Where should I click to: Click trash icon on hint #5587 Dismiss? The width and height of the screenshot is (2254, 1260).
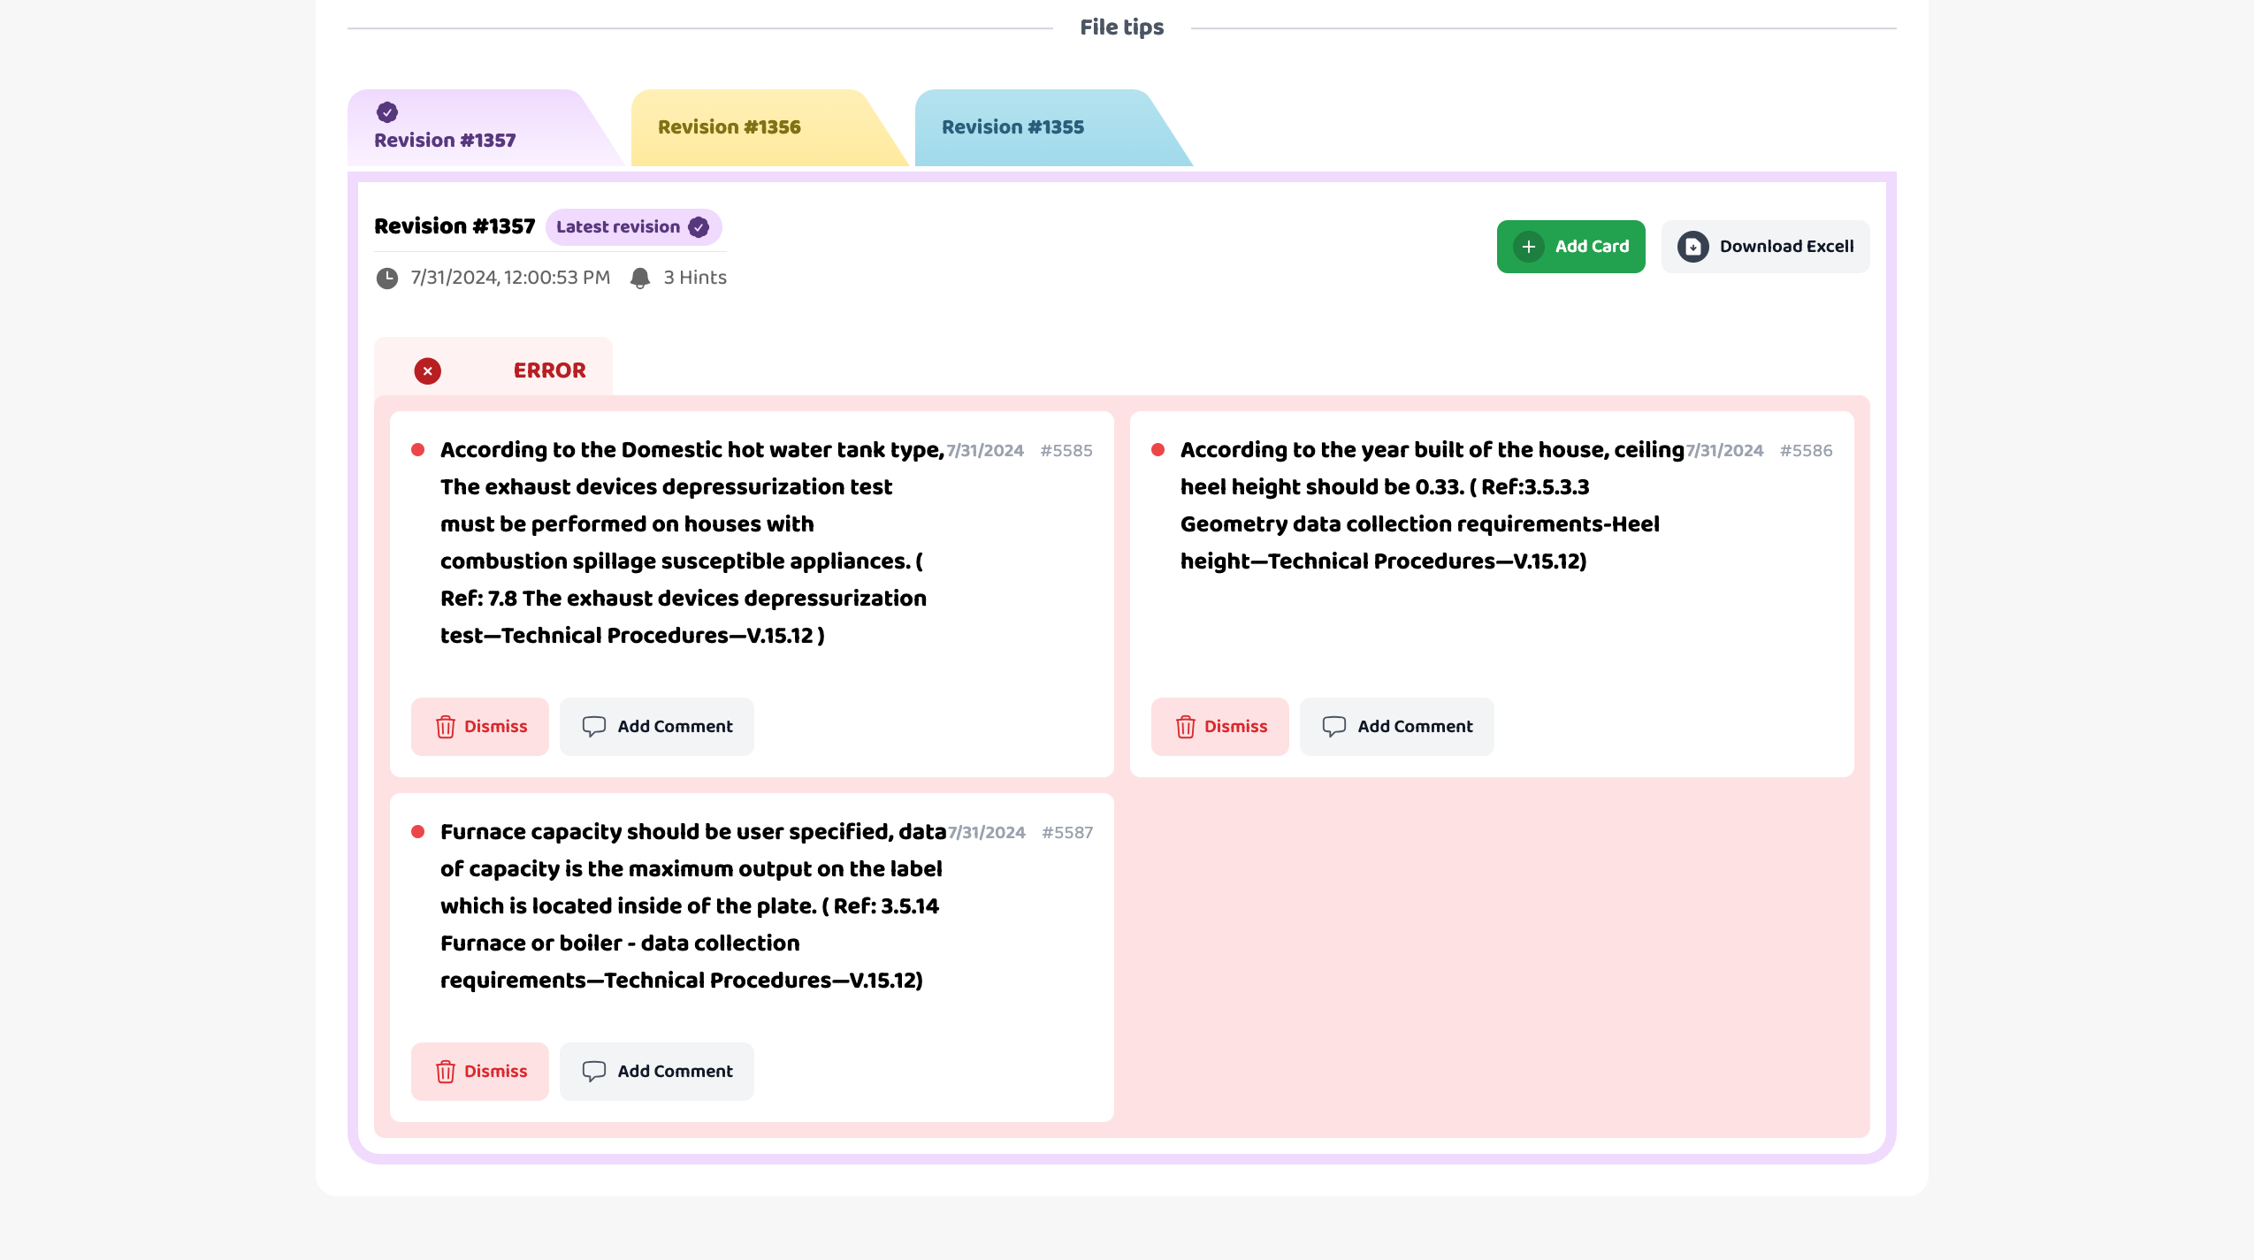[x=445, y=1072]
